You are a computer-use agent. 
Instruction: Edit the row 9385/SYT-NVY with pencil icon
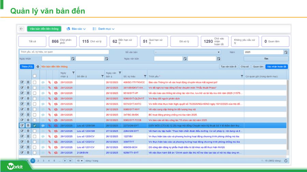tap(22, 109)
